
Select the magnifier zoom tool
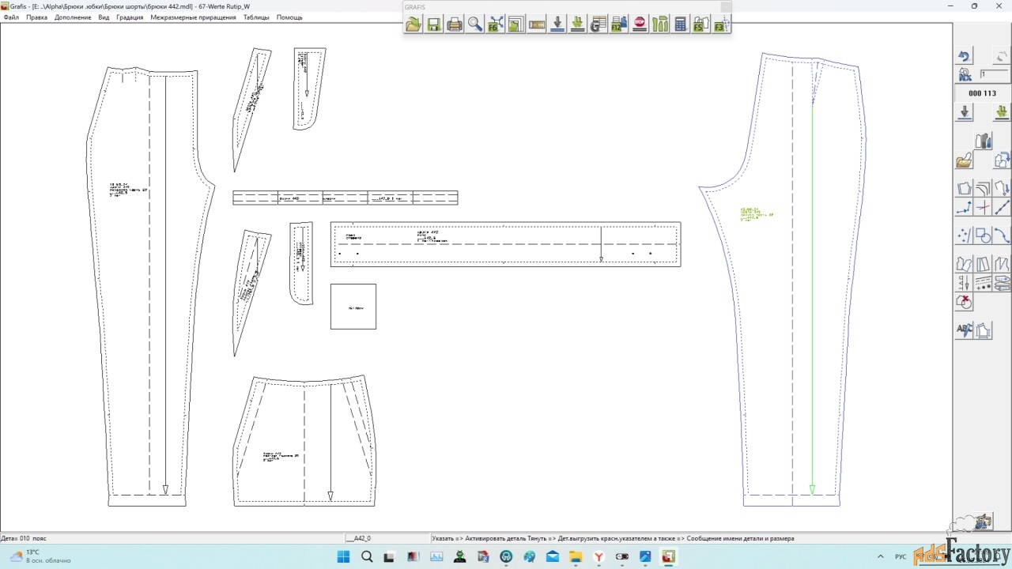(475, 24)
